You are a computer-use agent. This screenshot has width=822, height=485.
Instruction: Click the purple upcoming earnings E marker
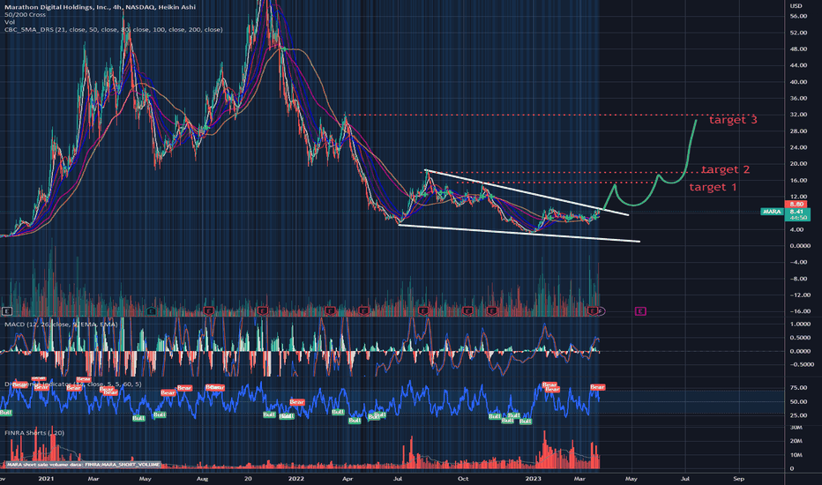(x=640, y=311)
